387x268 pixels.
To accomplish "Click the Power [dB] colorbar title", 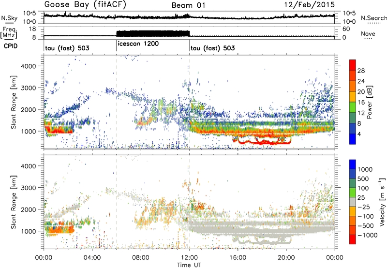I will (x=369, y=102).
